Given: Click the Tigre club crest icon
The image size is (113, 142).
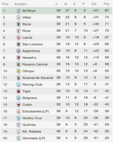Looking at the screenshot, I should tap(18, 91).
